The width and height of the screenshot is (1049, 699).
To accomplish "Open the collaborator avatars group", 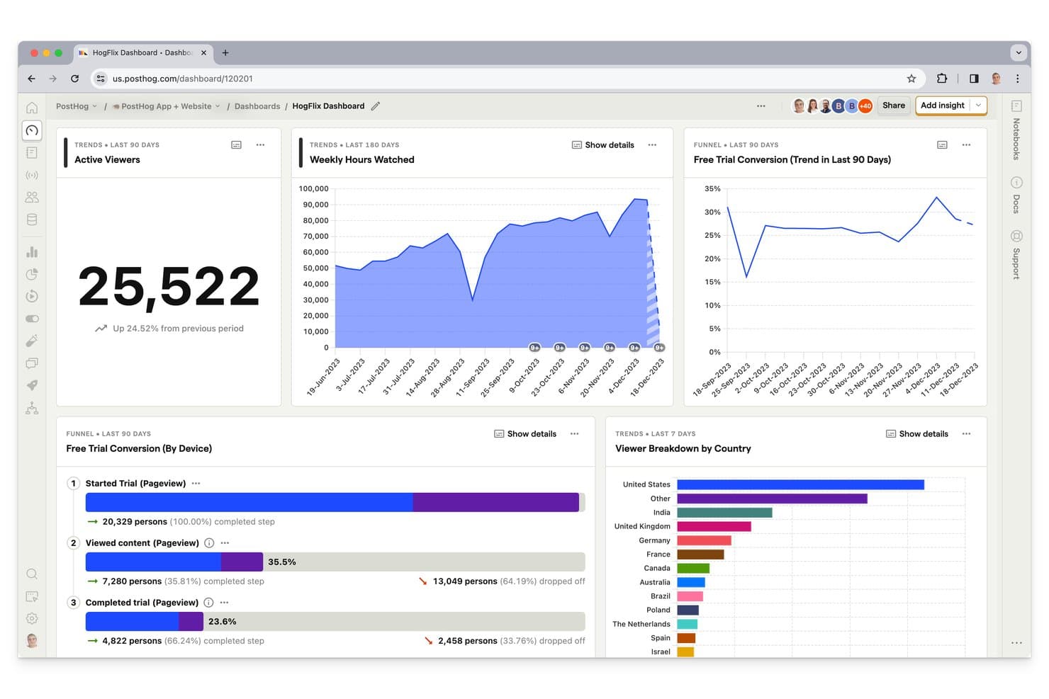I will coord(833,106).
